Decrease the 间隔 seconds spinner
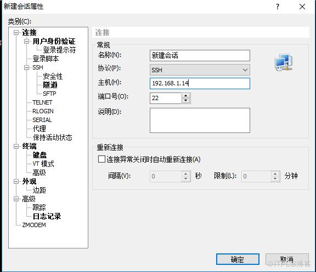Image resolution: width=316 pixels, height=272 pixels. tap(186, 179)
